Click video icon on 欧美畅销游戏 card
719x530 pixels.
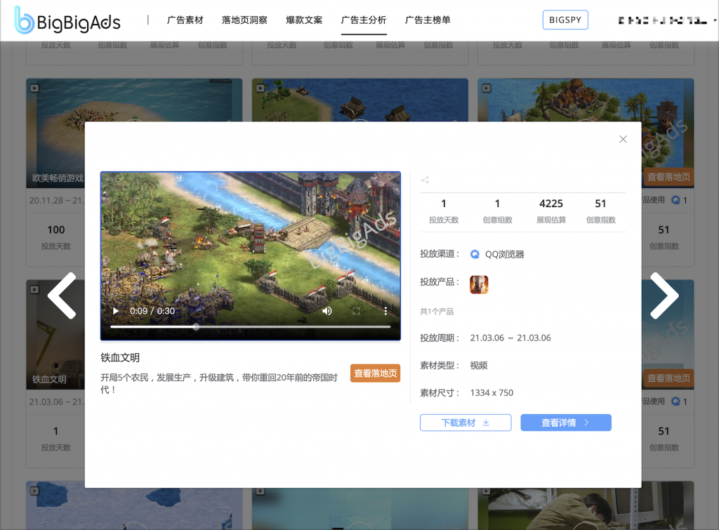tap(34, 88)
